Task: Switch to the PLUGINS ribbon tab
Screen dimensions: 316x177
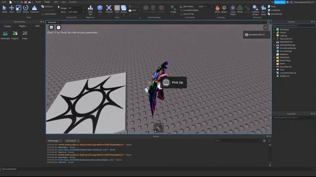Action: [x=73, y=2]
